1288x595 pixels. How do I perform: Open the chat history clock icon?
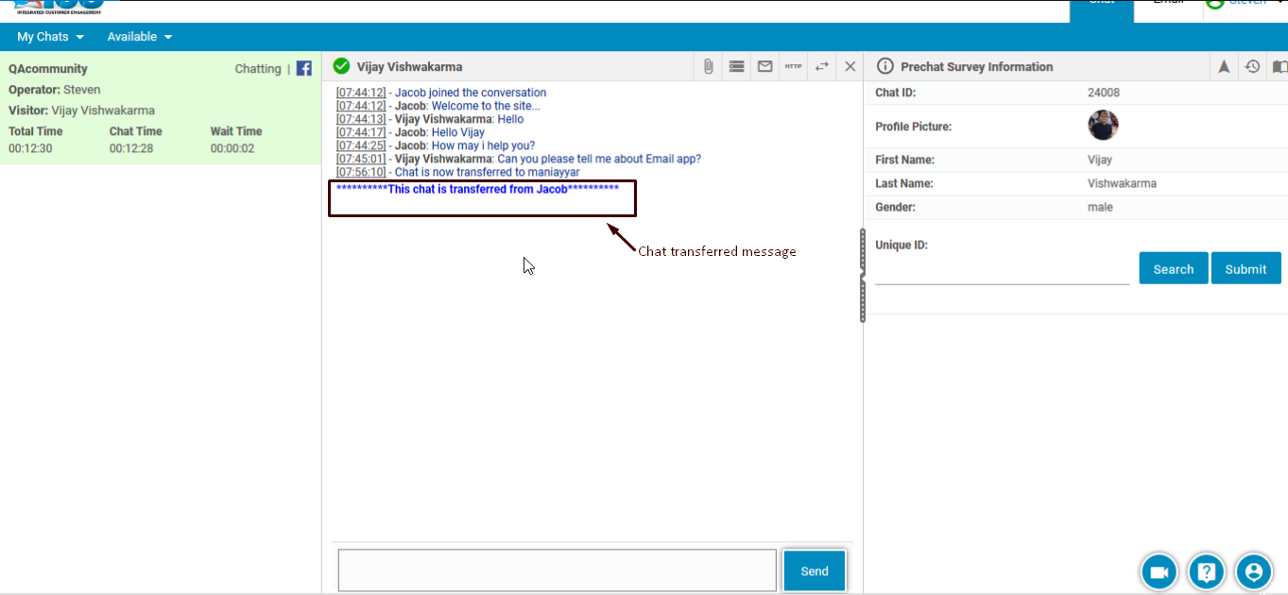tap(1252, 66)
